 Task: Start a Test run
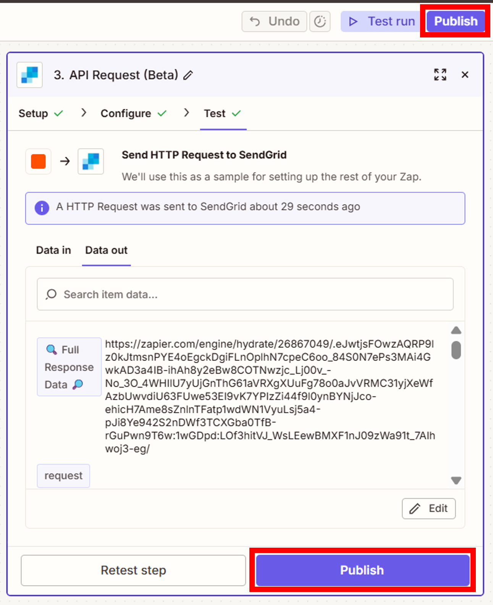pyautogui.click(x=381, y=21)
